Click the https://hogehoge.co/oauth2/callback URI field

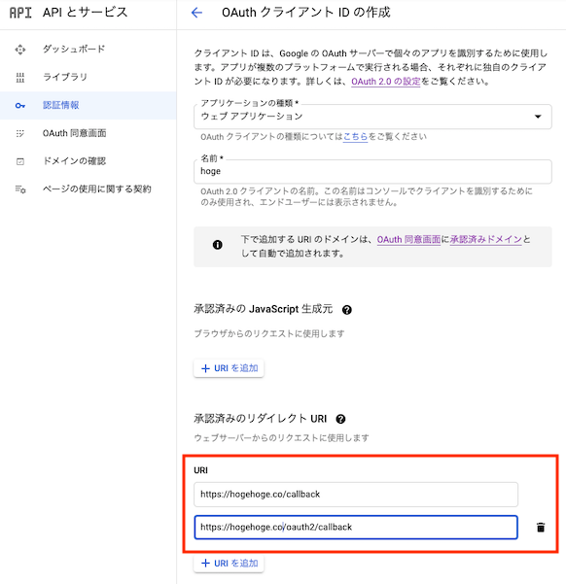(x=356, y=527)
